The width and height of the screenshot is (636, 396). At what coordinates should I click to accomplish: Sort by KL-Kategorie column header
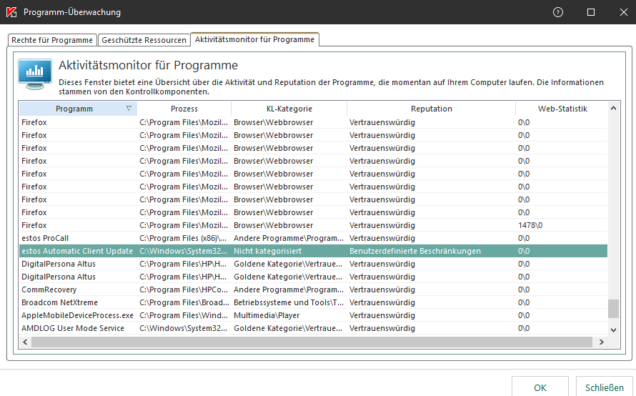coord(289,109)
